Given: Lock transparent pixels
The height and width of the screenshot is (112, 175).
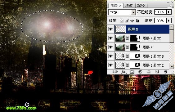Looking at the screenshot, I should [x=121, y=20].
